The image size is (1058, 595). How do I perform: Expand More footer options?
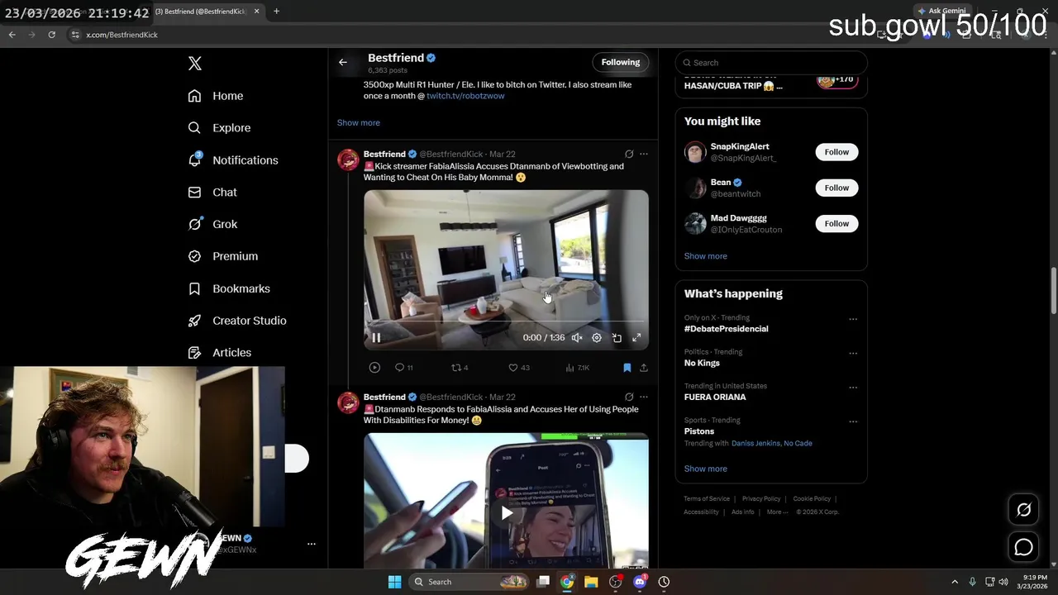coord(777,512)
